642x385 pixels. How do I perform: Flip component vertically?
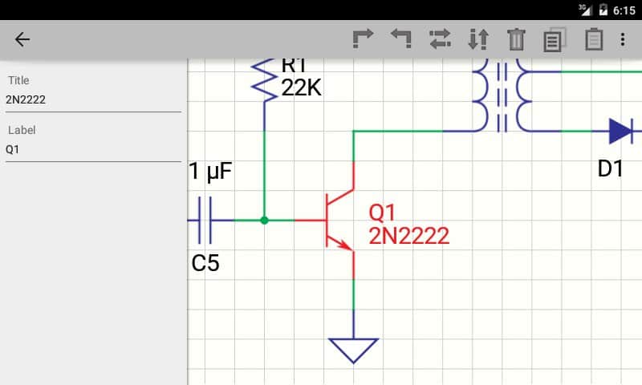tap(478, 38)
